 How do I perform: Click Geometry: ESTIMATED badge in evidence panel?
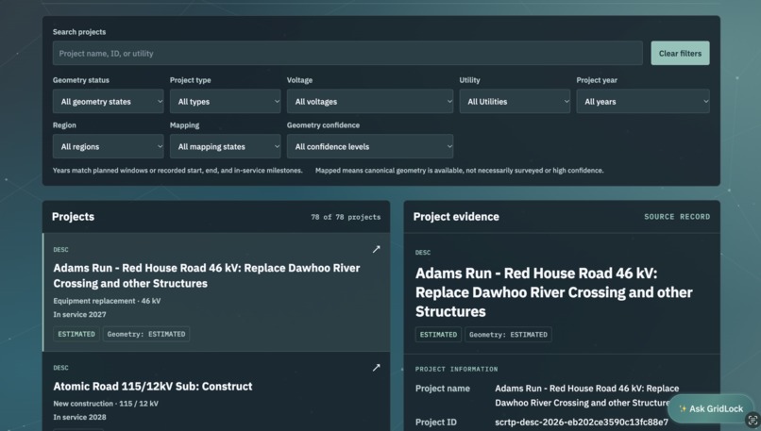(x=508, y=335)
